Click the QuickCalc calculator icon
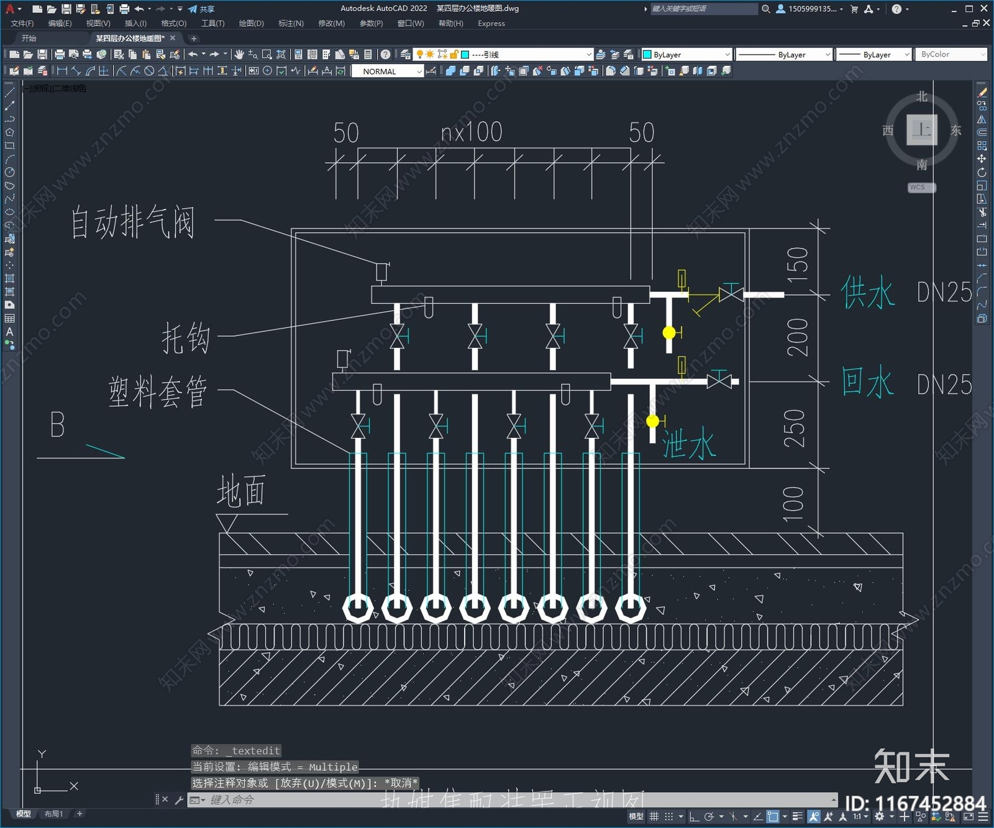994x828 pixels. pyautogui.click(x=368, y=55)
